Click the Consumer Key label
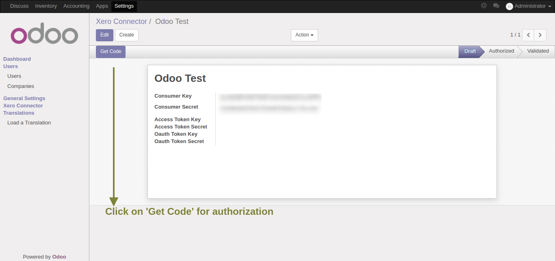This screenshot has height=261, width=555. point(173,96)
